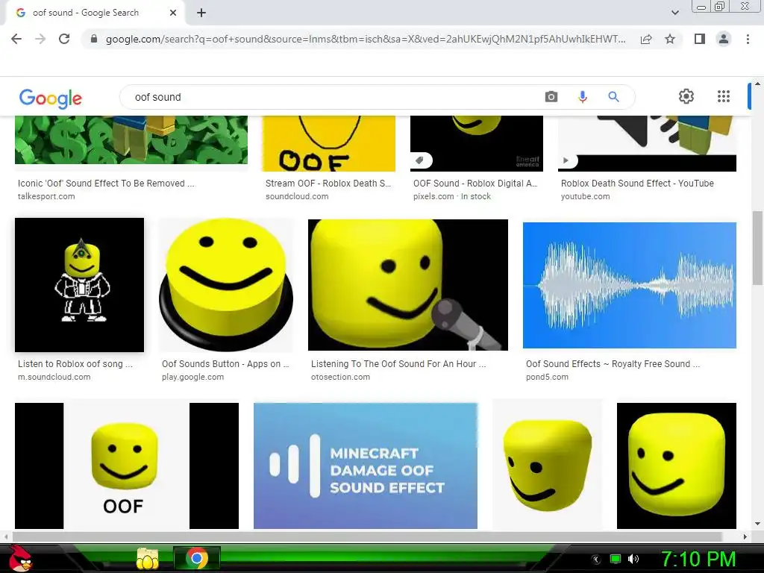The image size is (764, 573).
Task: Open 'Minecraft Damage Oof Sound Effect' thumbnail
Action: tap(366, 466)
